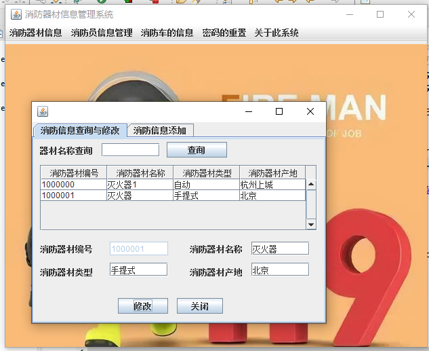The height and width of the screenshot is (351, 429).
Task: Click the Java icon of inner dialog
Action: tap(43, 111)
